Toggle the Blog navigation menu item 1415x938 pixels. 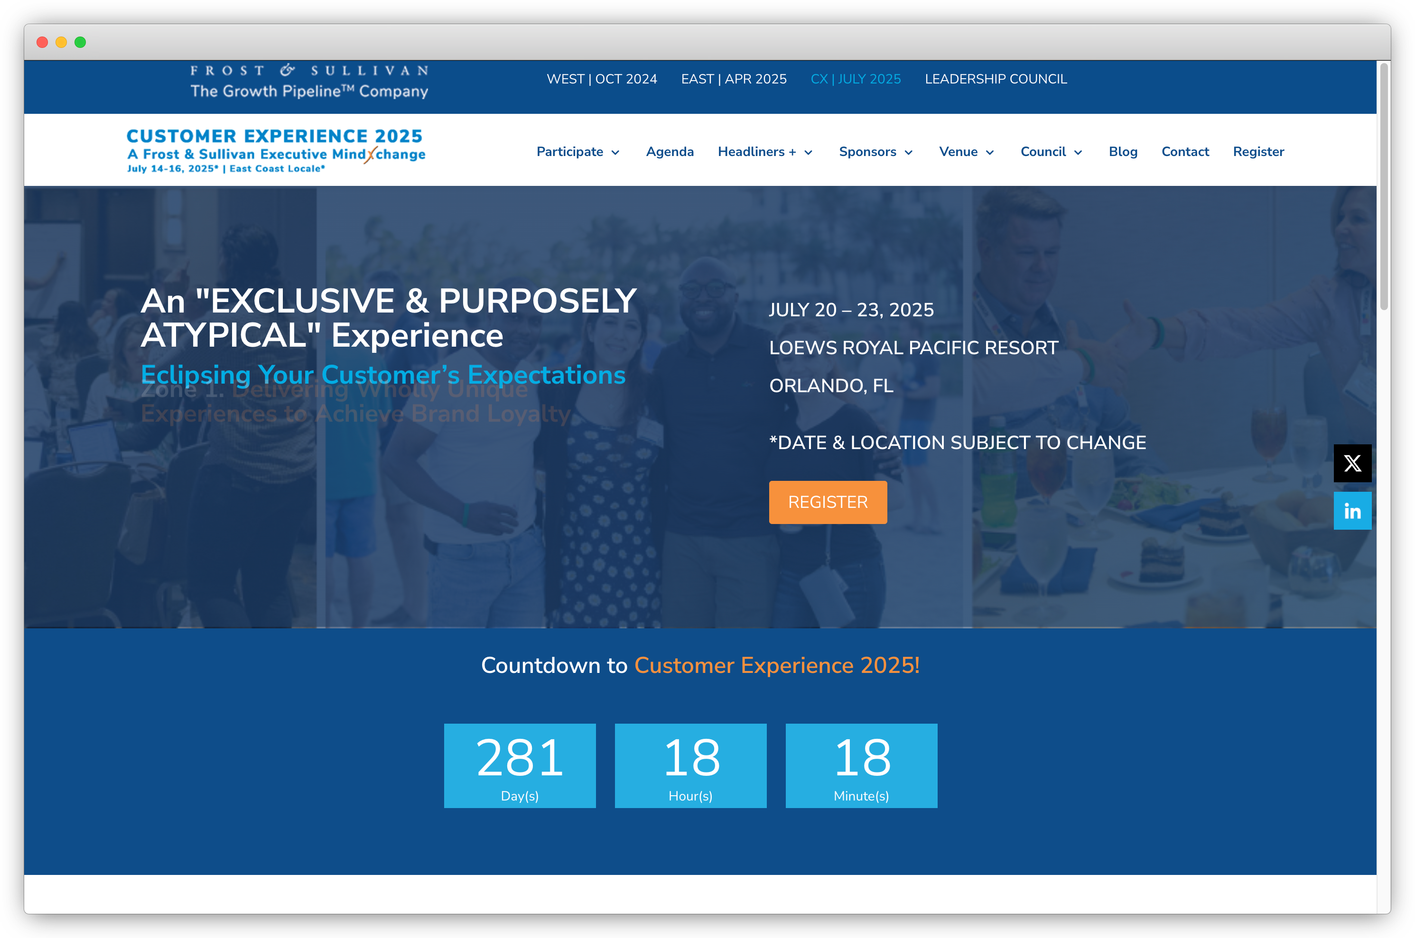click(x=1123, y=151)
